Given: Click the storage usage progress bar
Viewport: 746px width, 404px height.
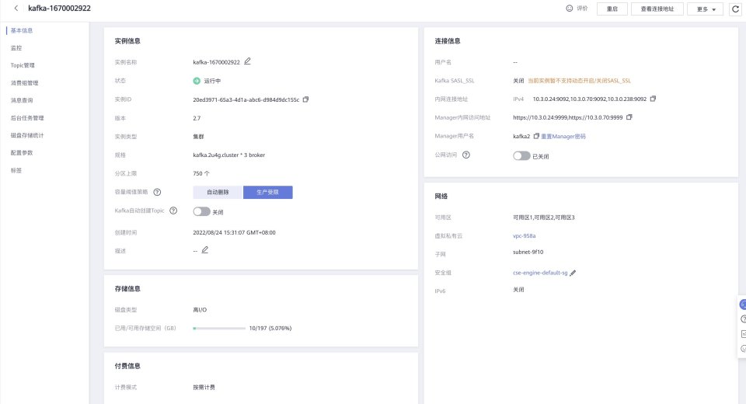Looking at the screenshot, I should point(218,329).
